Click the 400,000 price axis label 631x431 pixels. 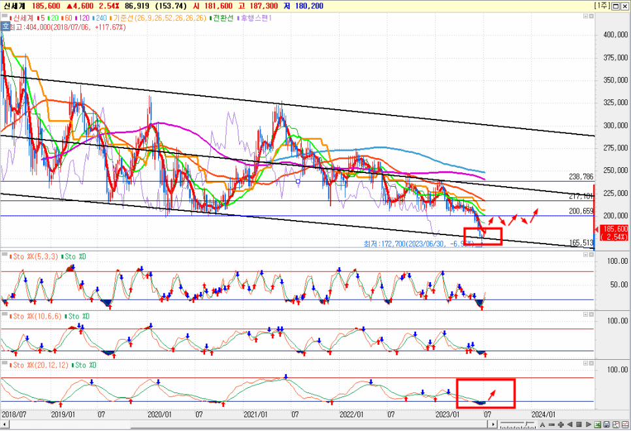616,35
